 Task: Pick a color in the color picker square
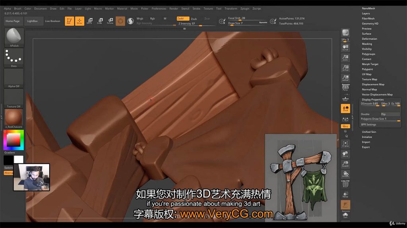coord(14,140)
